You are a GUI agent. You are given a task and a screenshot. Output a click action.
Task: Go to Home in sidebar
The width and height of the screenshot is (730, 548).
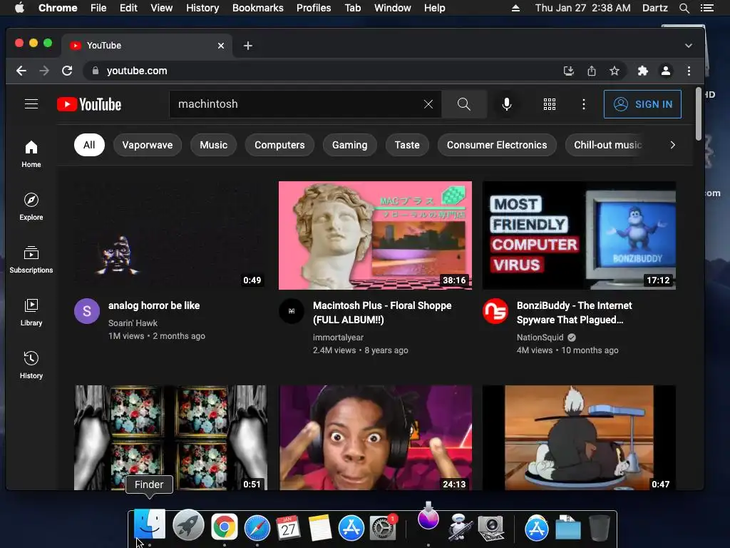31,154
